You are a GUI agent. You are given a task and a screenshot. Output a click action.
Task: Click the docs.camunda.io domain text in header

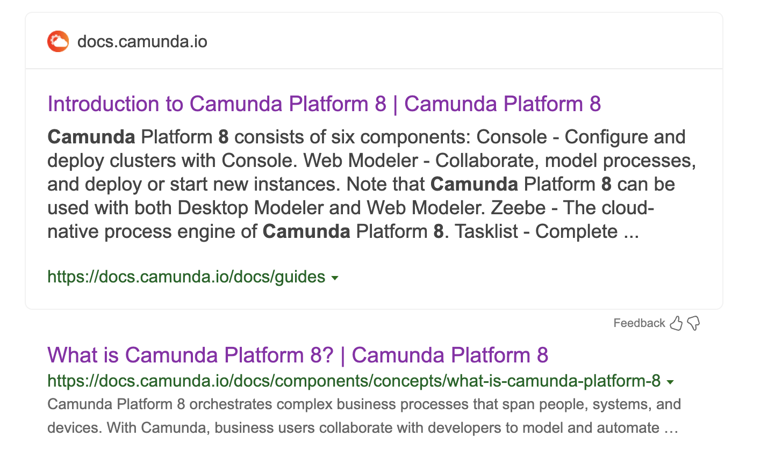(142, 41)
